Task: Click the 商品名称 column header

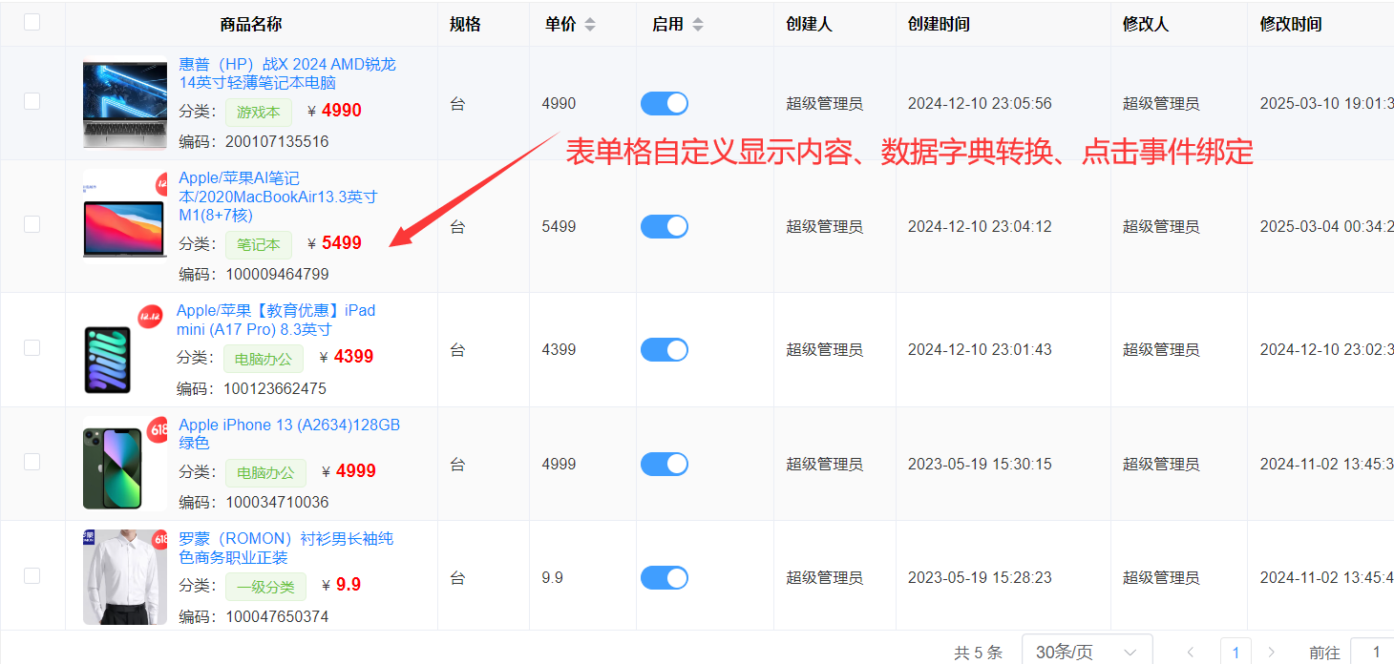Action: tap(251, 25)
